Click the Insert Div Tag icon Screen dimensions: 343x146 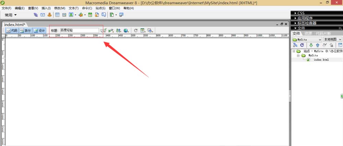coord(64,15)
